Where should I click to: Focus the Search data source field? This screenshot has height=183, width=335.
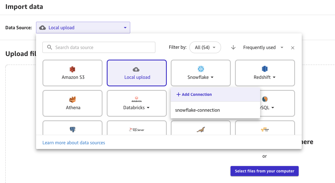(x=99, y=47)
